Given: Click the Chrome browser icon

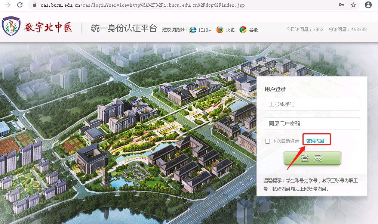Looking at the screenshot, I should click(x=243, y=30).
